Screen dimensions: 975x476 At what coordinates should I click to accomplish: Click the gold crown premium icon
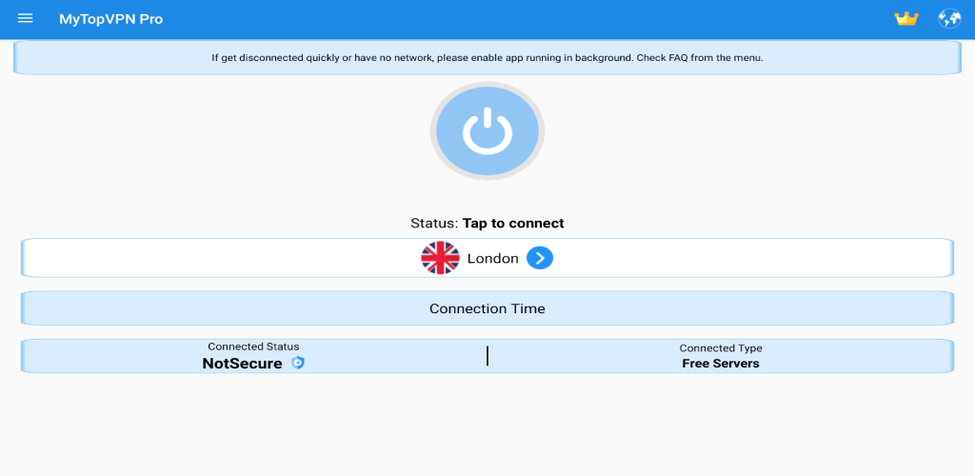pyautogui.click(x=905, y=19)
